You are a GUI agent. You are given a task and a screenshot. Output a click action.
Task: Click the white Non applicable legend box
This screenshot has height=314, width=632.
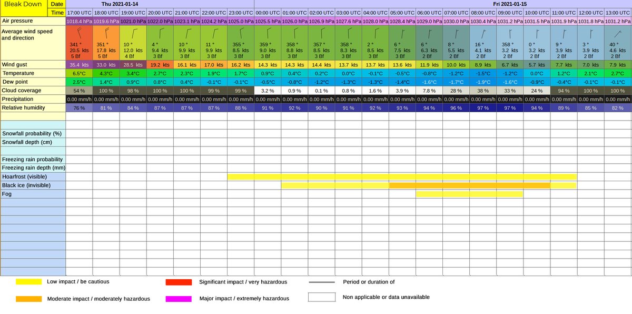[x=322, y=298]
